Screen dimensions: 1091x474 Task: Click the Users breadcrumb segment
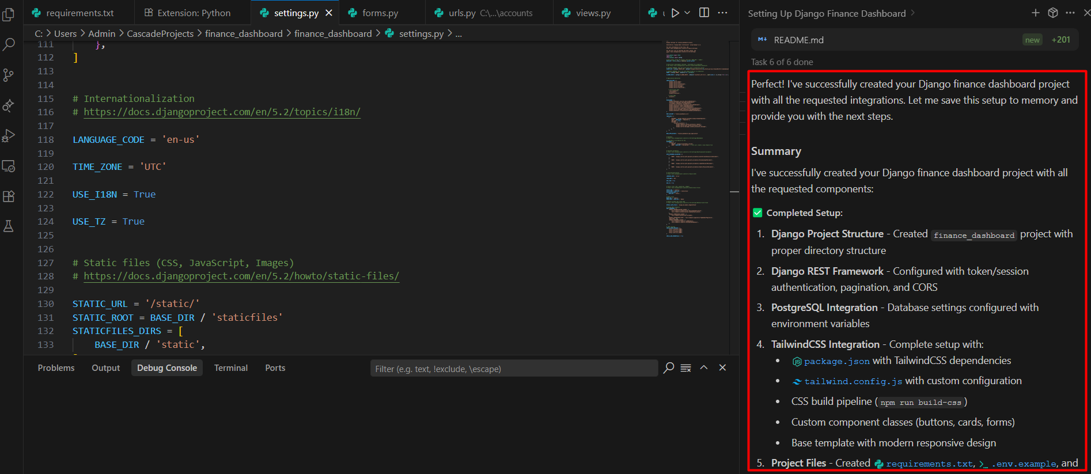[x=65, y=34]
